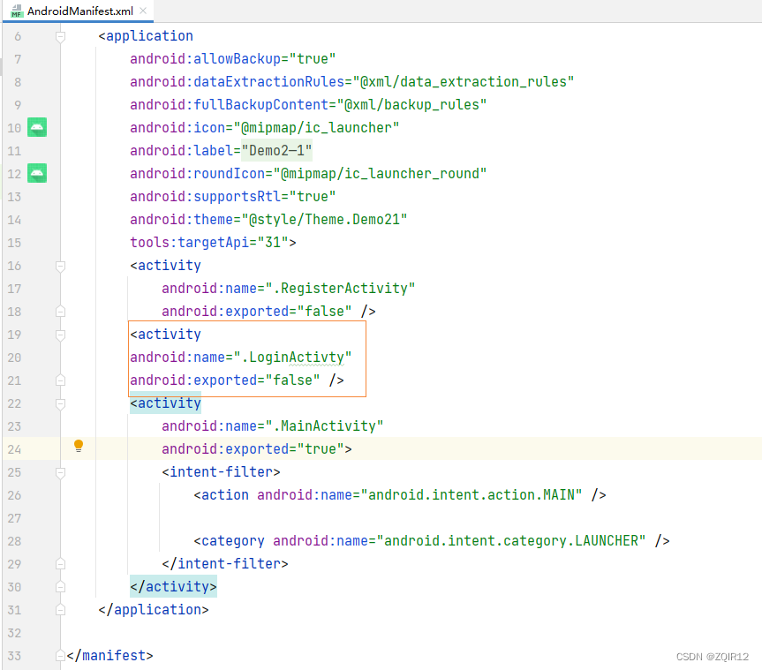
Task: Click the fold end marker on line 29
Action: pyautogui.click(x=60, y=564)
